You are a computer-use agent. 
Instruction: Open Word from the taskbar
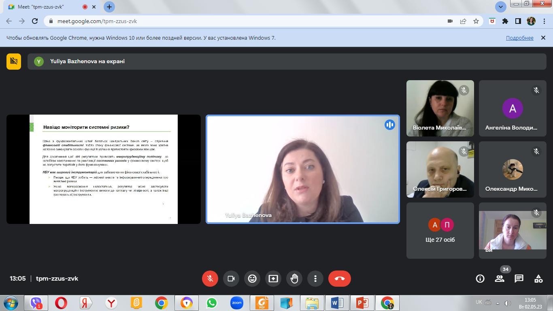(x=337, y=303)
